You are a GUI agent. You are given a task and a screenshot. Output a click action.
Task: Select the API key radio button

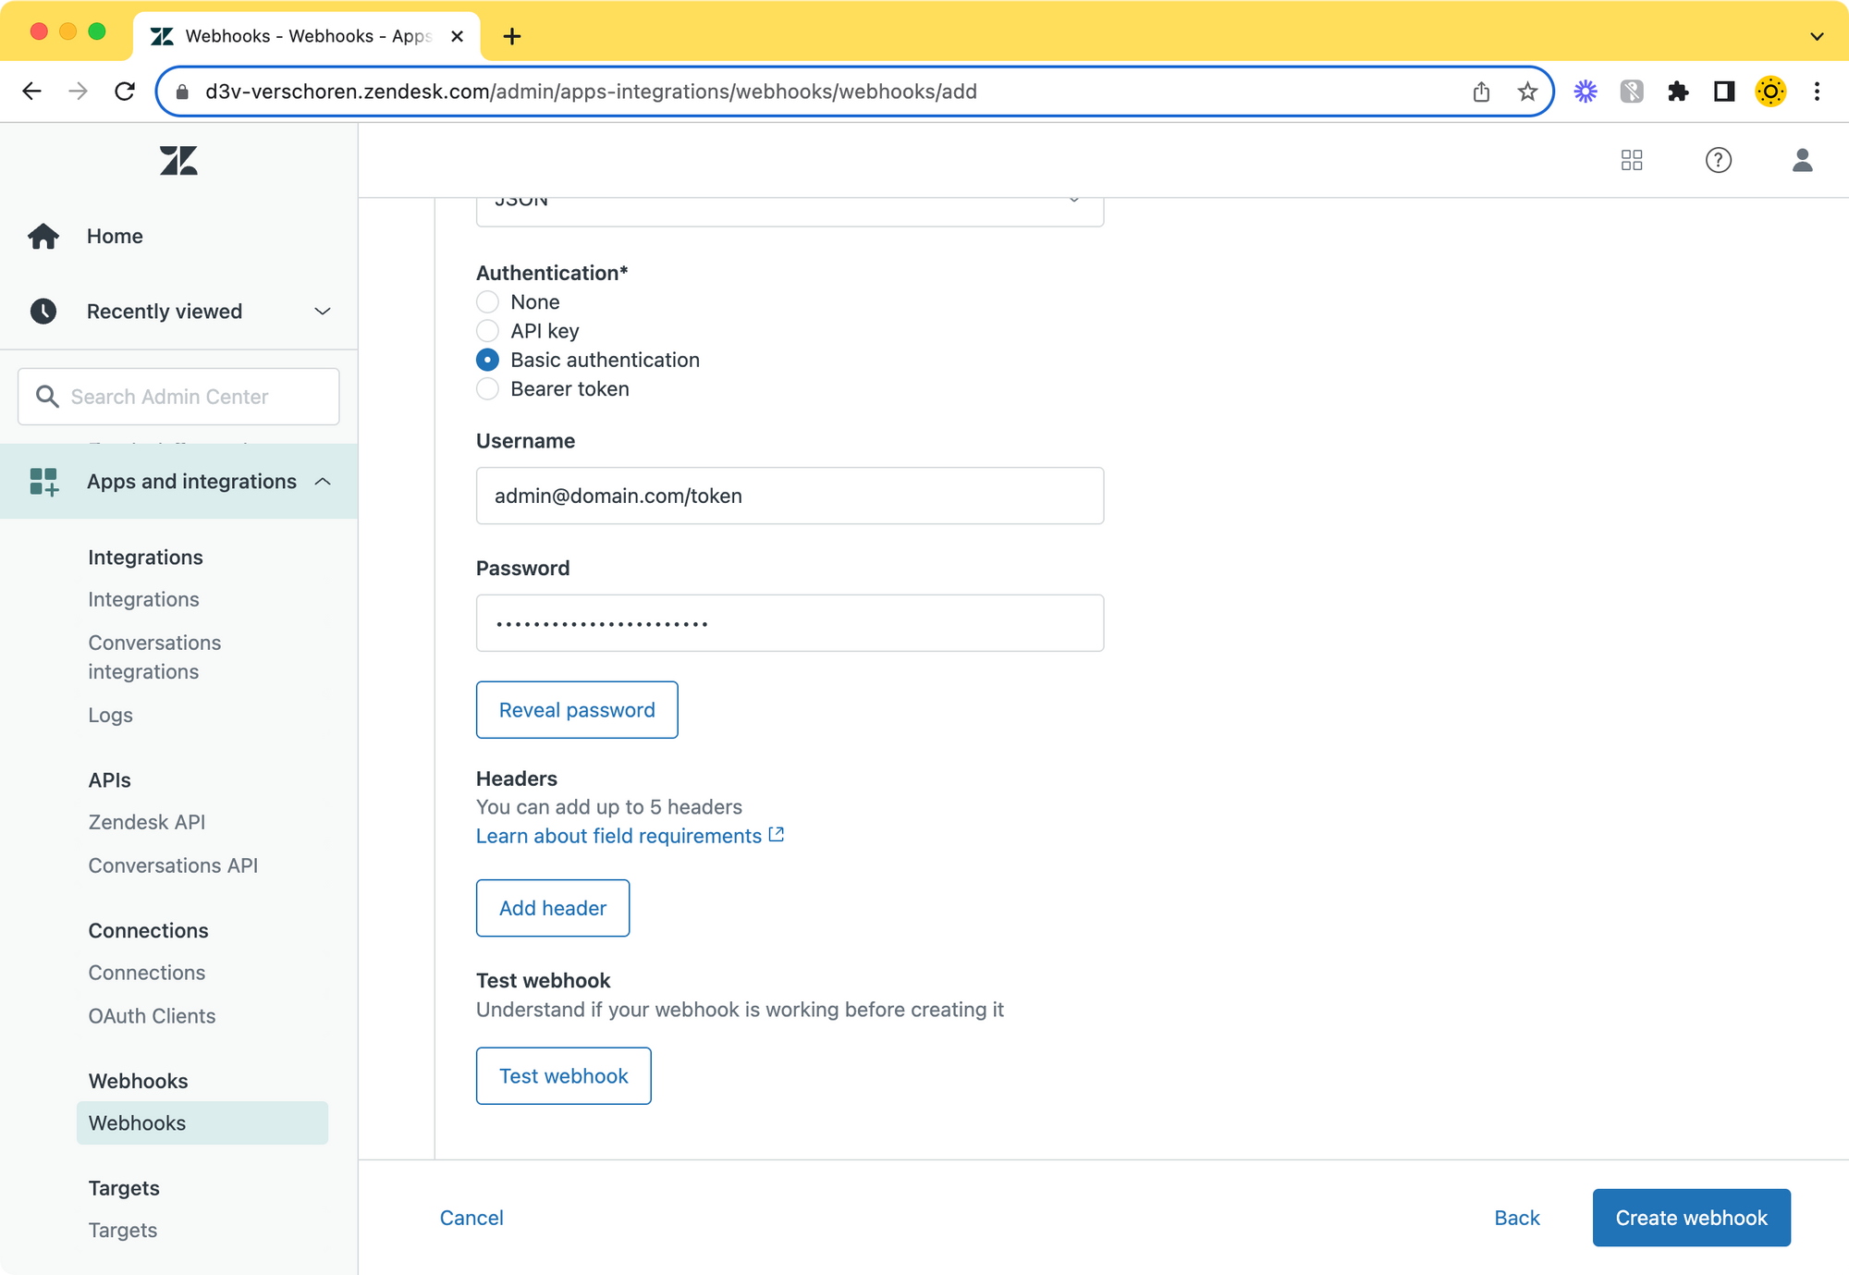click(487, 331)
